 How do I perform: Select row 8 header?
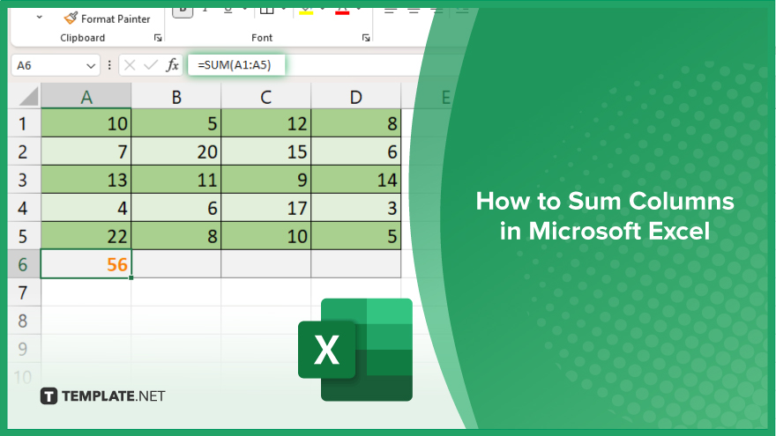point(24,321)
